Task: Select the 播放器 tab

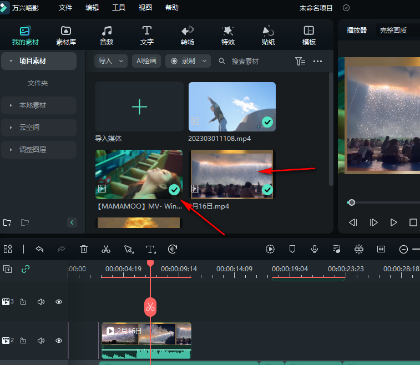Action: pos(357,31)
